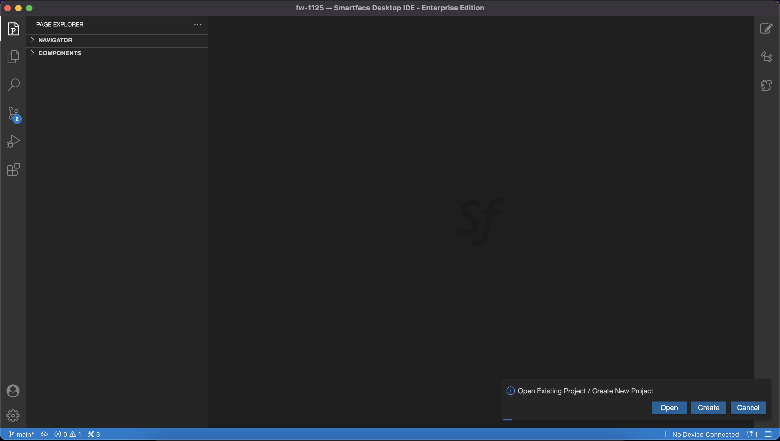Click the Cancel button in notification
This screenshot has height=441, width=780.
tap(748, 408)
